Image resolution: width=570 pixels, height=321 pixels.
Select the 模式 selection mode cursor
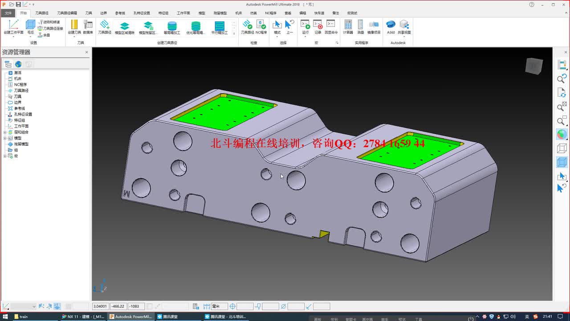[x=277, y=25]
